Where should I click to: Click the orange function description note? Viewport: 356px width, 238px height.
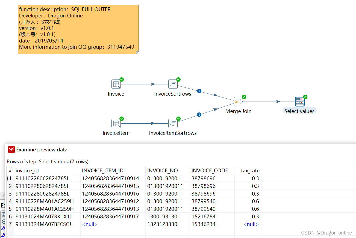tap(78, 29)
